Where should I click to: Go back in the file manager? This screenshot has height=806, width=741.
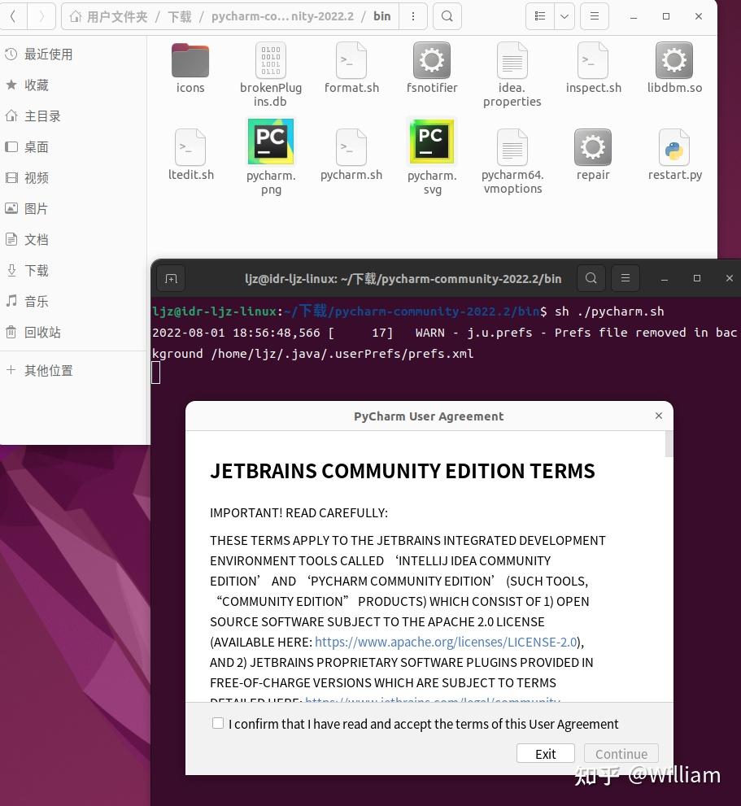[x=13, y=16]
